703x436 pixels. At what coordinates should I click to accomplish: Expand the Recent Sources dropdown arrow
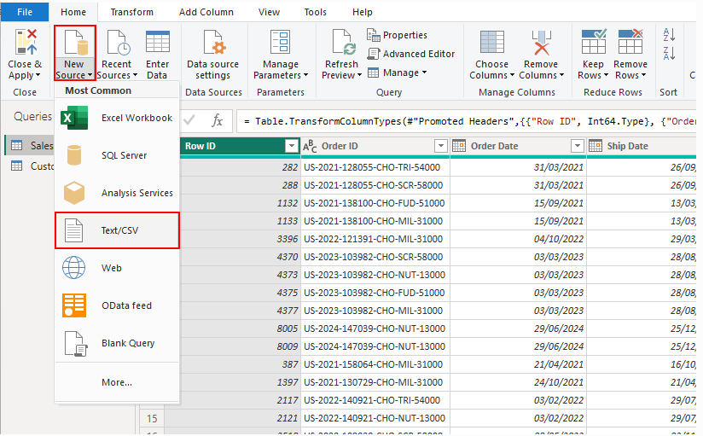point(135,75)
